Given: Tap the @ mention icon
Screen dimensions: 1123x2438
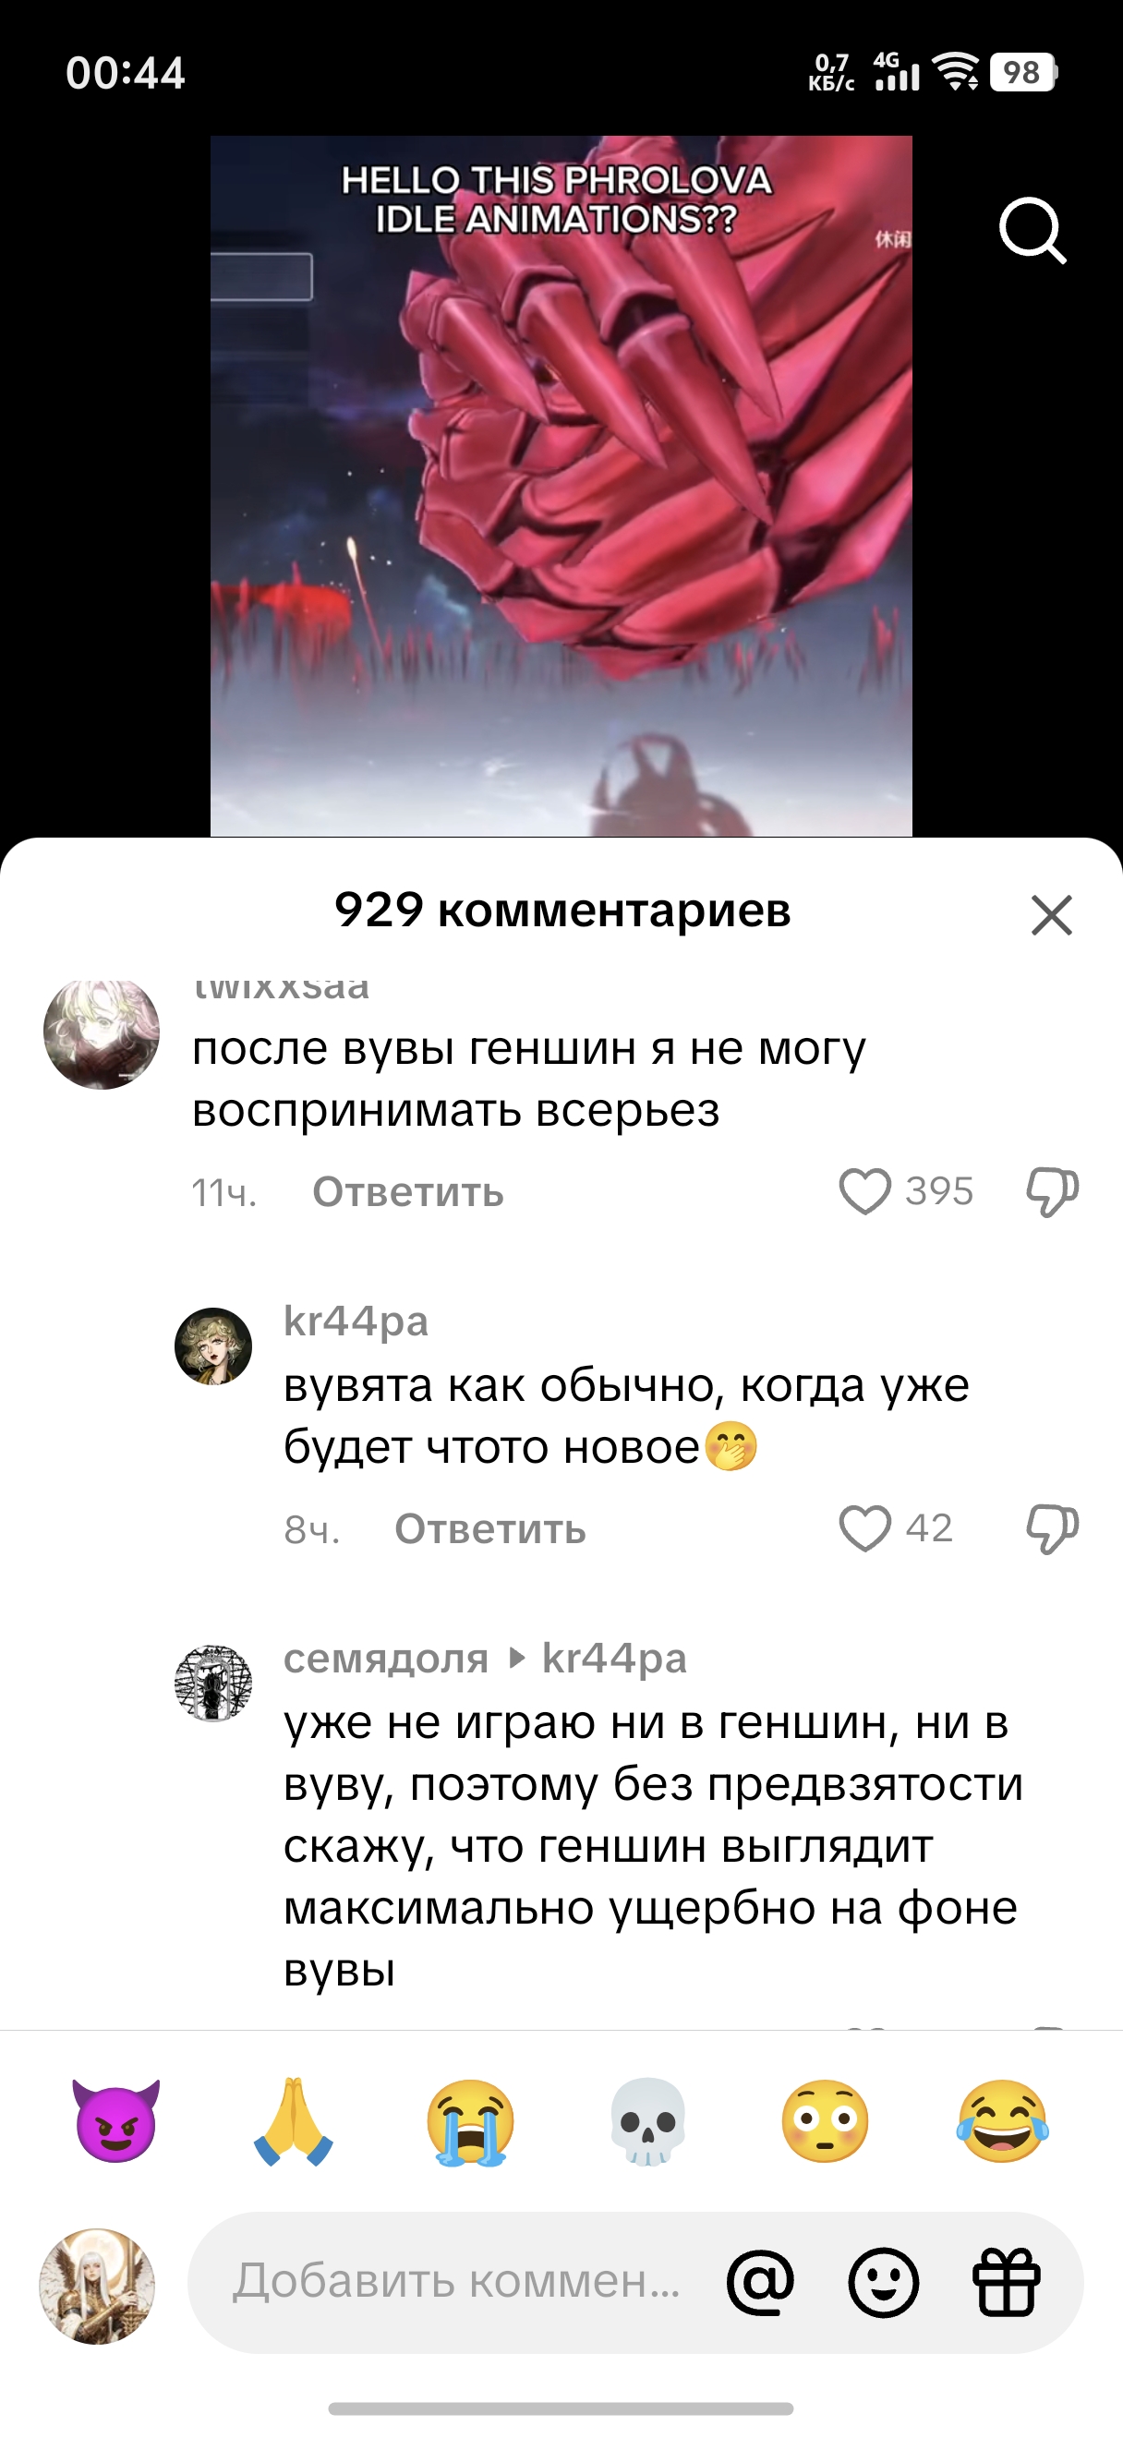Looking at the screenshot, I should [x=761, y=2282].
